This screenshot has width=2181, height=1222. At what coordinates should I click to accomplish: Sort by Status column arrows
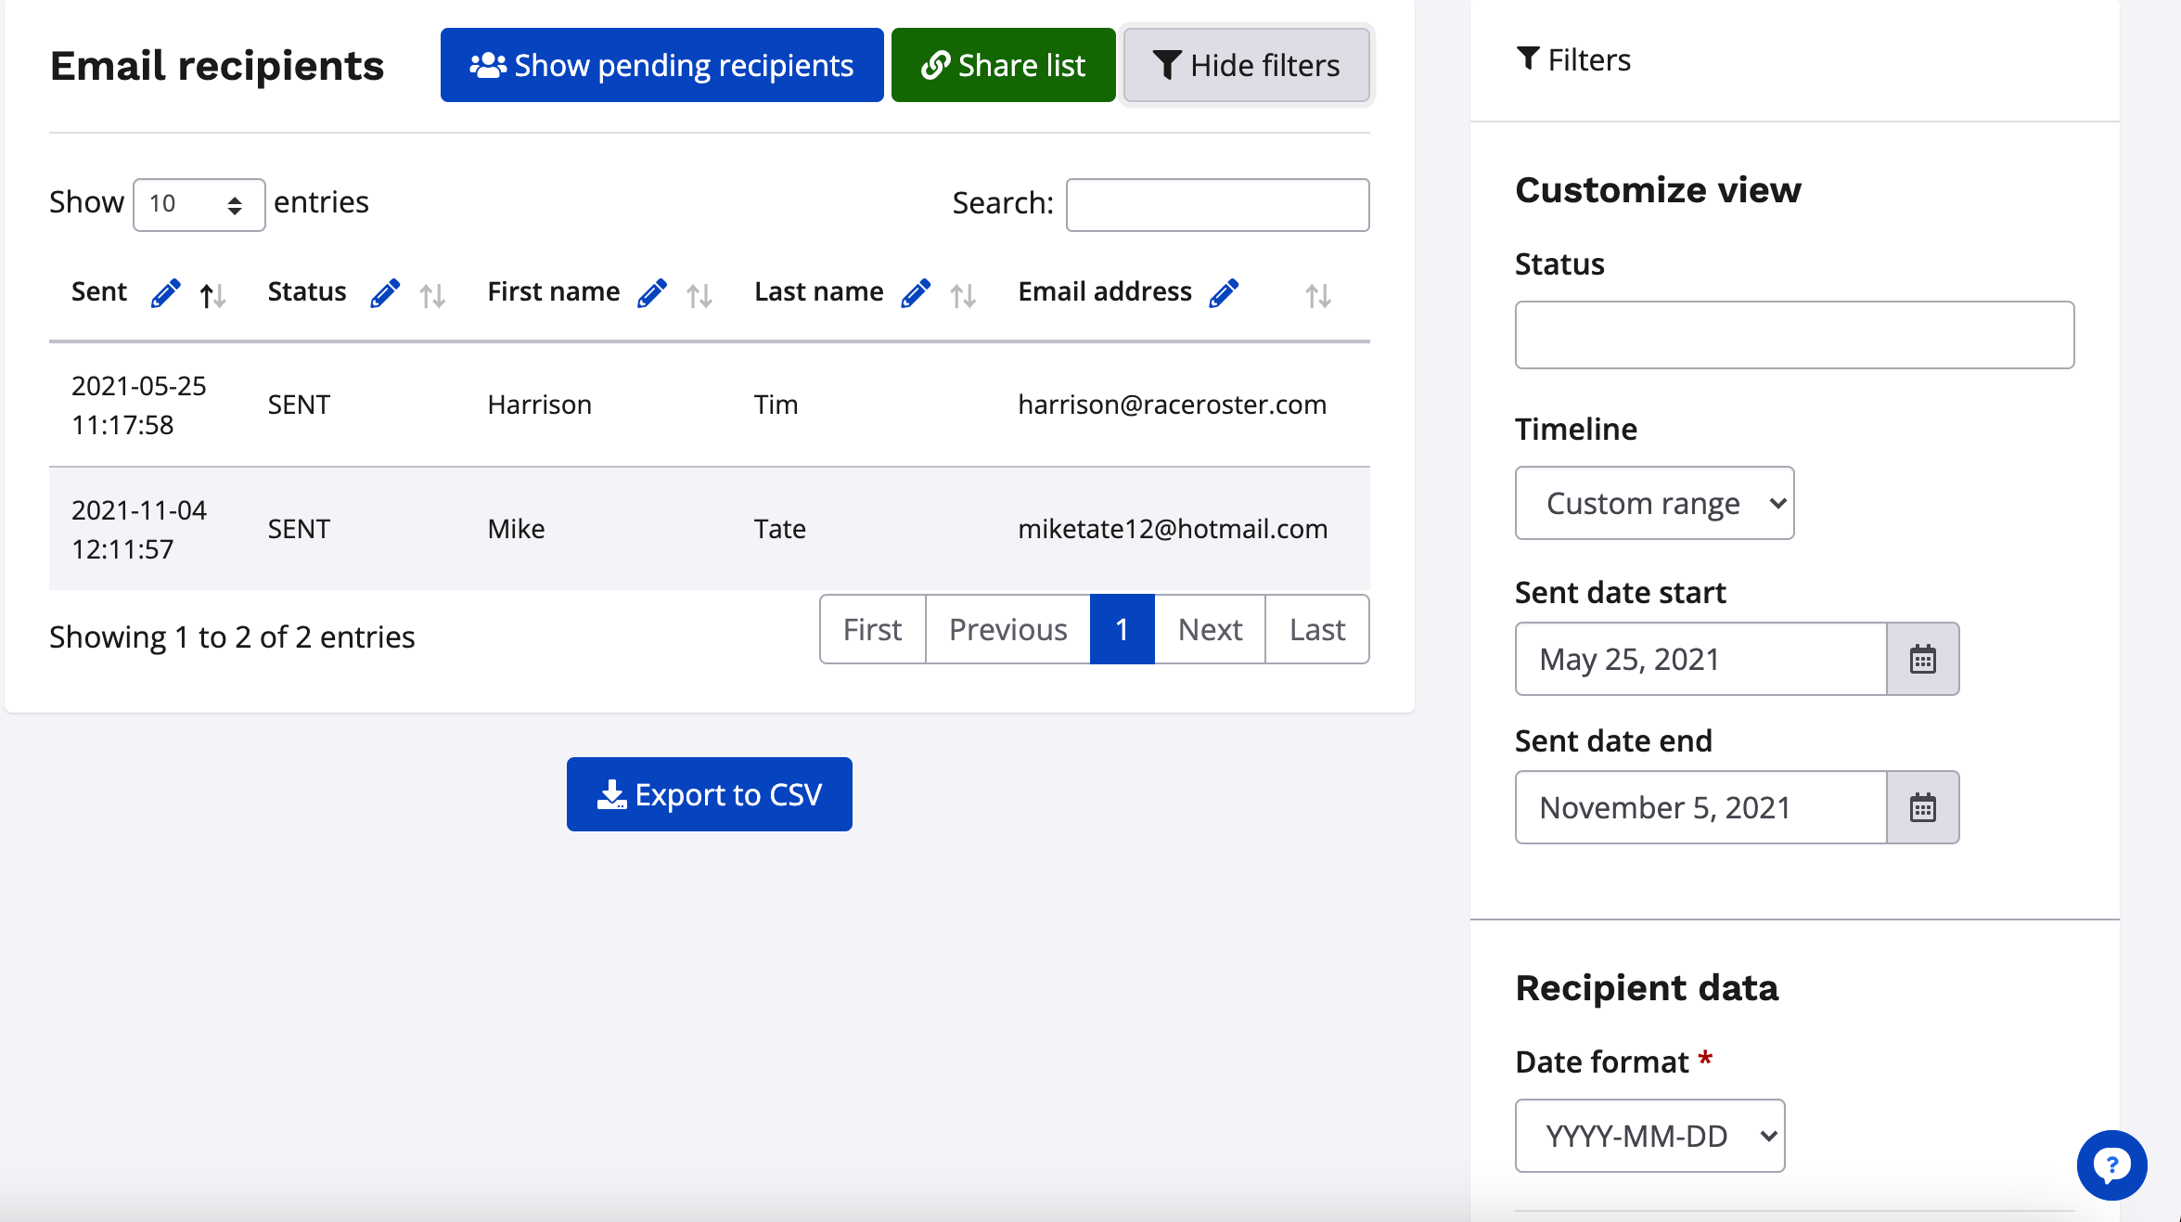(431, 296)
